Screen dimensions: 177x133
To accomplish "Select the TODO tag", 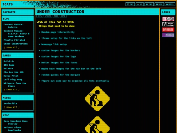I will pos(56,16).
